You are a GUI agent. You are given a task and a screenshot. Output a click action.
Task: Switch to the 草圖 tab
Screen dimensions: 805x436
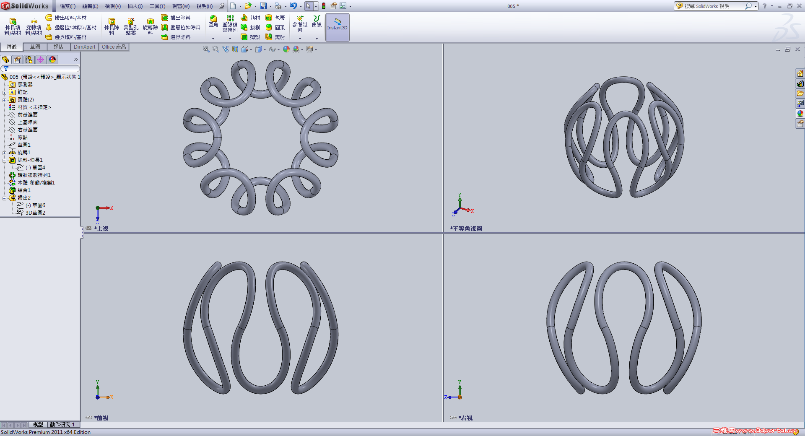click(35, 47)
